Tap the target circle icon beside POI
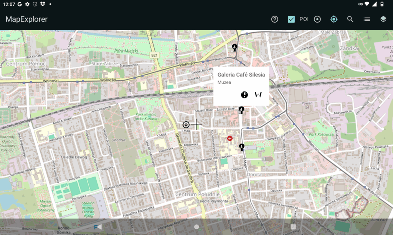The width and height of the screenshot is (393, 235). (317, 19)
